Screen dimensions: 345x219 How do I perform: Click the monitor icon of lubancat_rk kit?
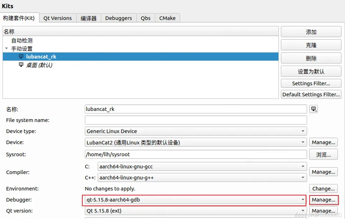[x=21, y=57]
